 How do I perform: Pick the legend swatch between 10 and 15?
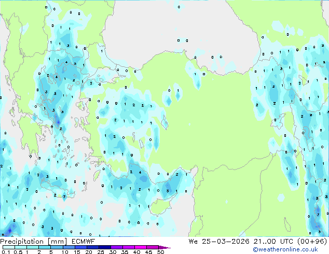[x=69, y=247]
